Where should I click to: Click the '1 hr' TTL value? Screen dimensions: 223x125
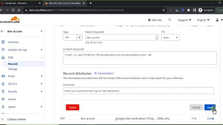[x=194, y=118]
